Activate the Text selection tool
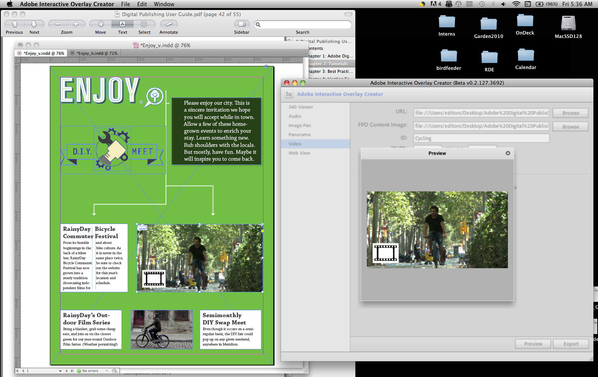The width and height of the screenshot is (598, 377). coord(122,24)
